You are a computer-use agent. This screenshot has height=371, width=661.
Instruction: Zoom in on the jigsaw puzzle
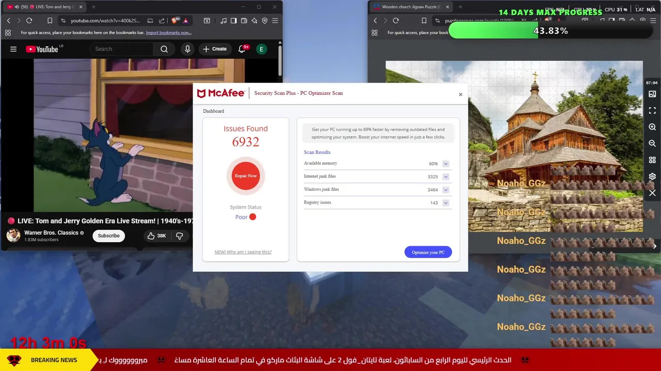point(652,127)
